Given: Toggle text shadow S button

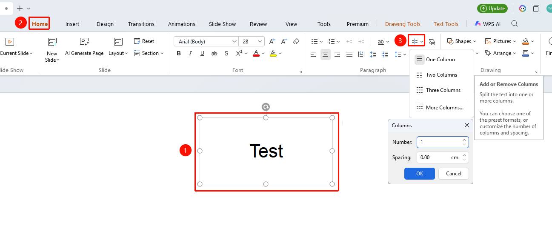Looking at the screenshot, I should pos(226,54).
